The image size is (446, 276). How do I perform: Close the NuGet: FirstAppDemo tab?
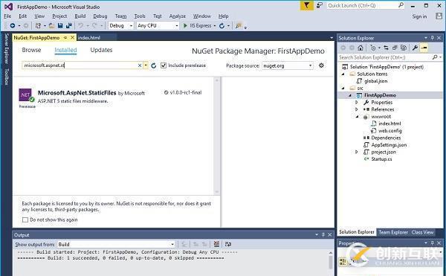click(72, 37)
